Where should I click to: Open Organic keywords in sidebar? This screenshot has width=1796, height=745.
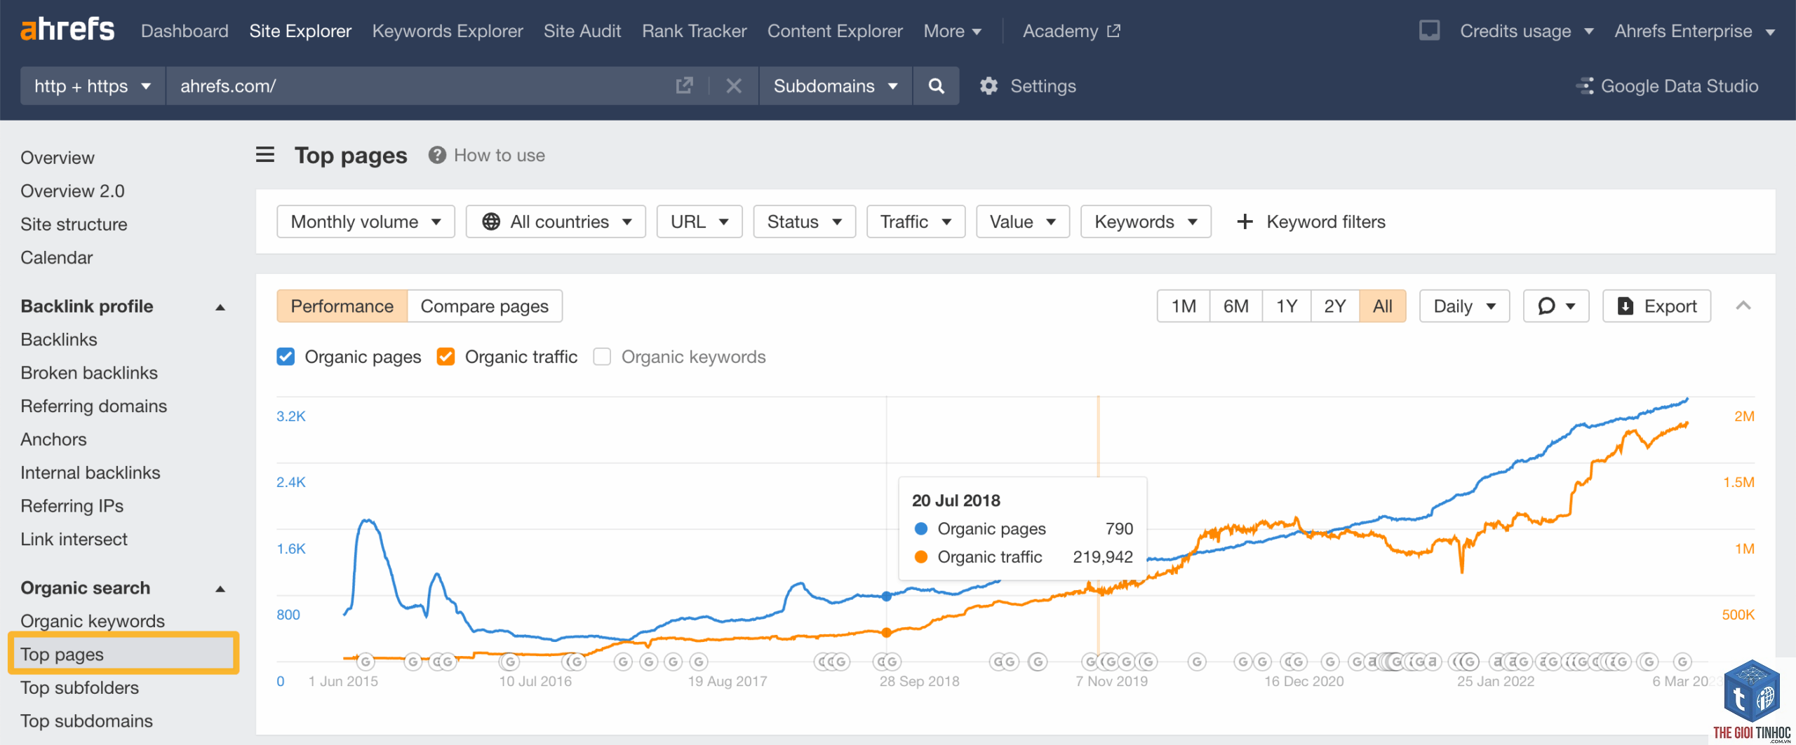[93, 621]
